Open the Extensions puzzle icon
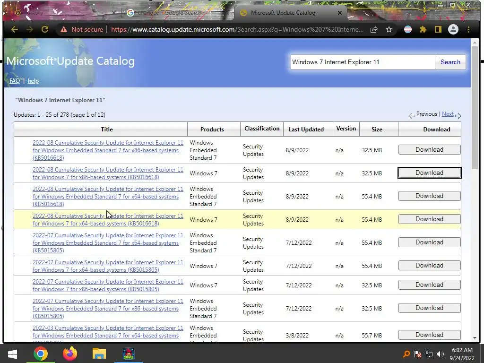The image size is (484, 363). [423, 30]
